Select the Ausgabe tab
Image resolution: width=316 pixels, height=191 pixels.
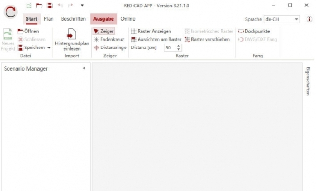tap(103, 19)
